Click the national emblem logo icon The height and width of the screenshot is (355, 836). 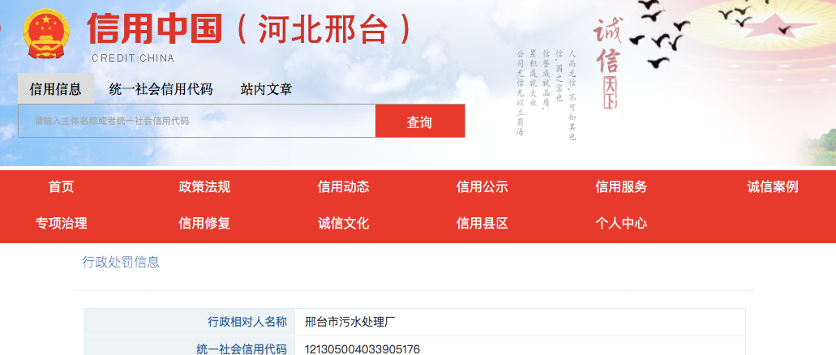[x=46, y=34]
